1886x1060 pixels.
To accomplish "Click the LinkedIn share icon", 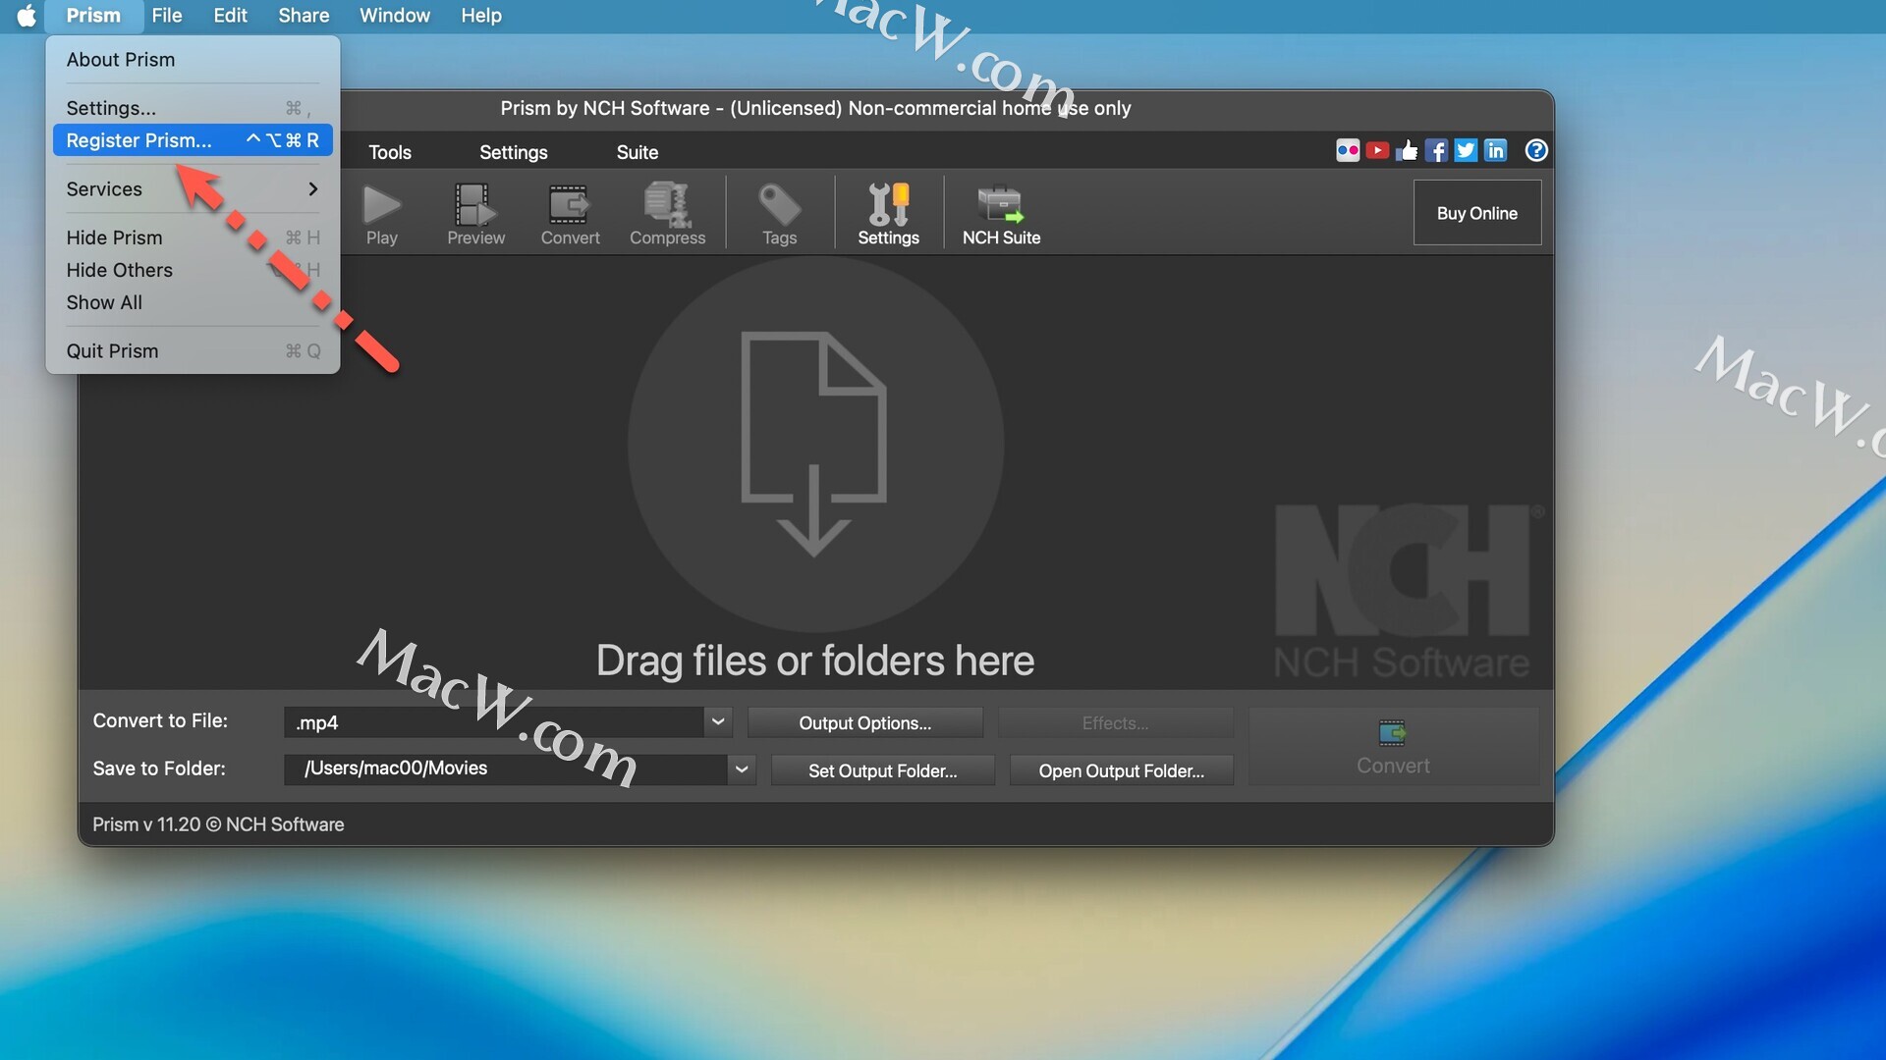I will click(x=1495, y=150).
